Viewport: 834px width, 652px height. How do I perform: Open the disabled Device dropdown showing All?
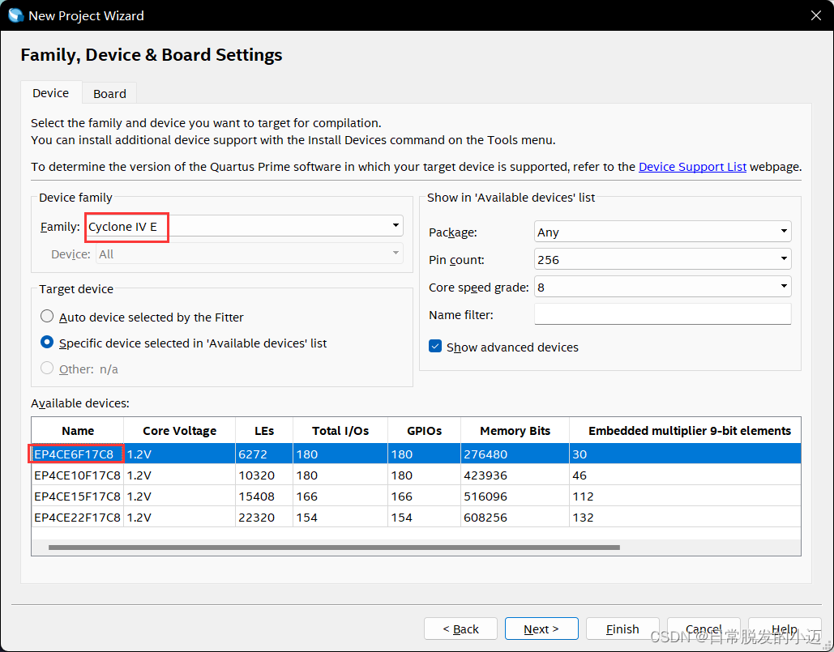(x=250, y=254)
